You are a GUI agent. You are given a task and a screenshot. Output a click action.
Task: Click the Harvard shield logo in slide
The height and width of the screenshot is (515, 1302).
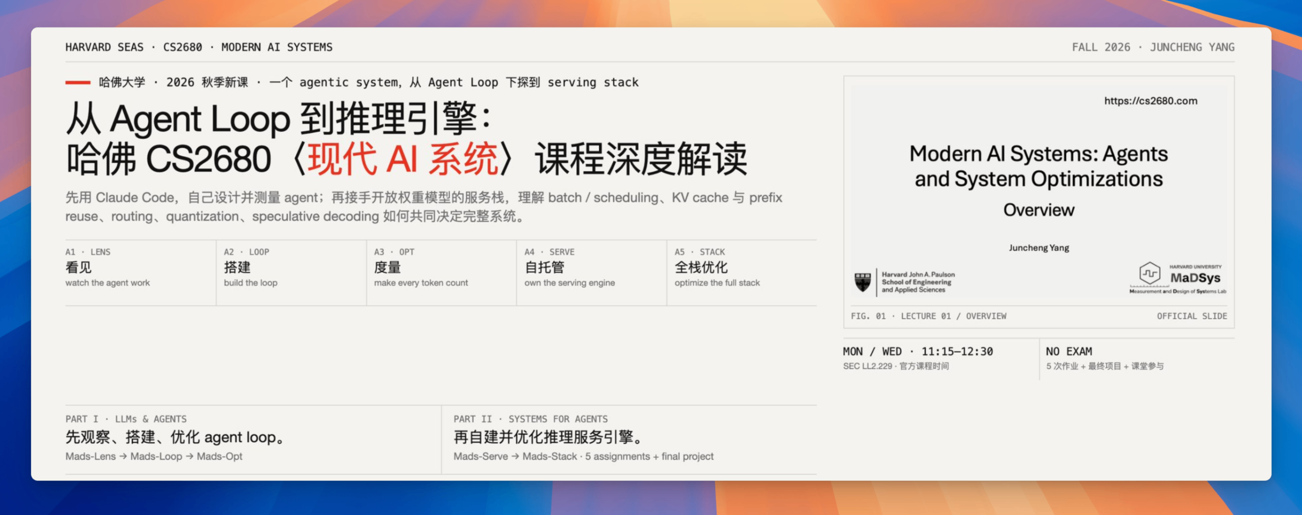coord(863,282)
